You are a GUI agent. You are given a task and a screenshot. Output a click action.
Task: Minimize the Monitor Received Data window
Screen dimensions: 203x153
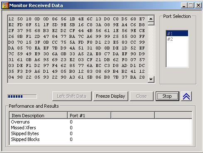(x=184, y=5)
